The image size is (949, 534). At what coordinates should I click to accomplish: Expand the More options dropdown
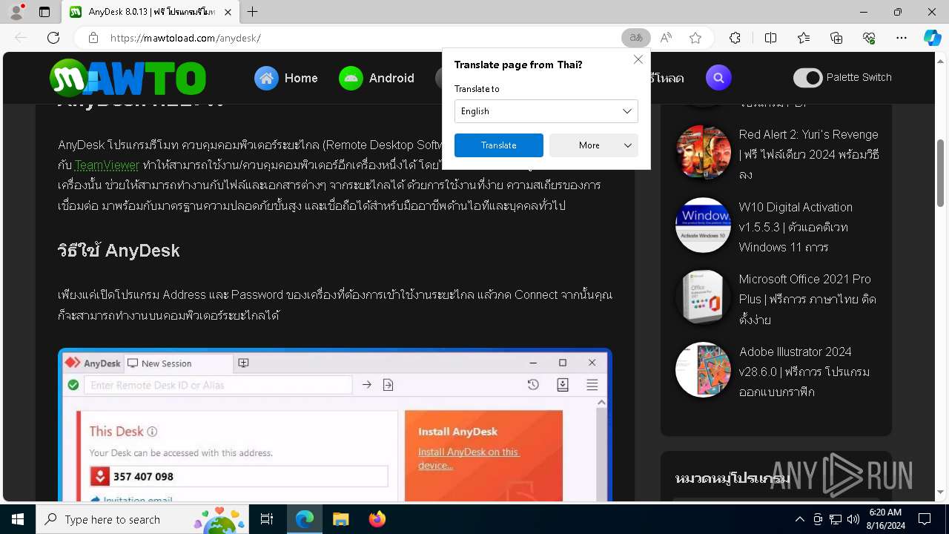(x=594, y=145)
